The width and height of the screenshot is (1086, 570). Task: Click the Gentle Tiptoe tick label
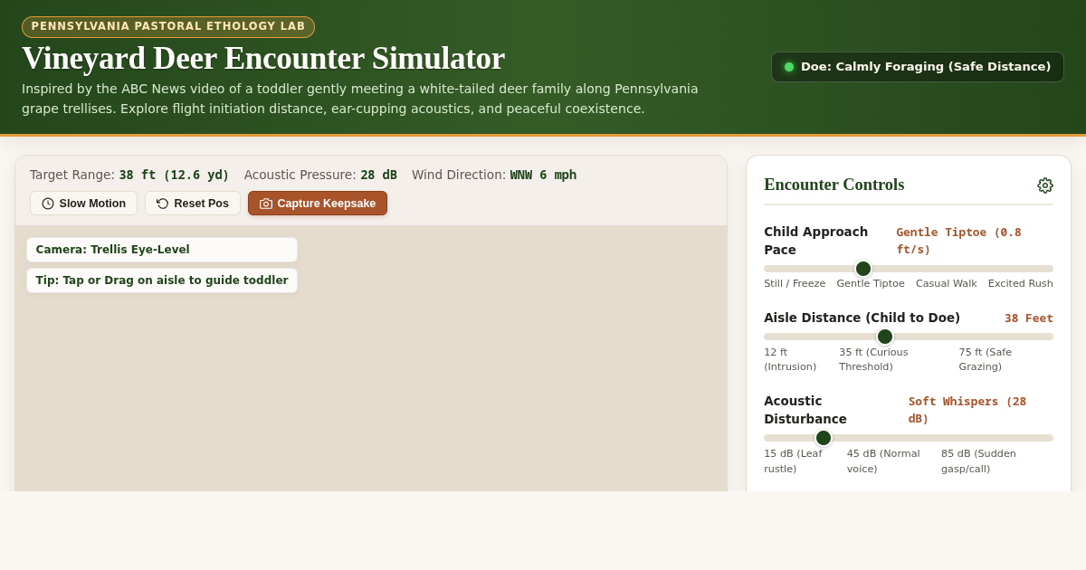pyautogui.click(x=871, y=284)
